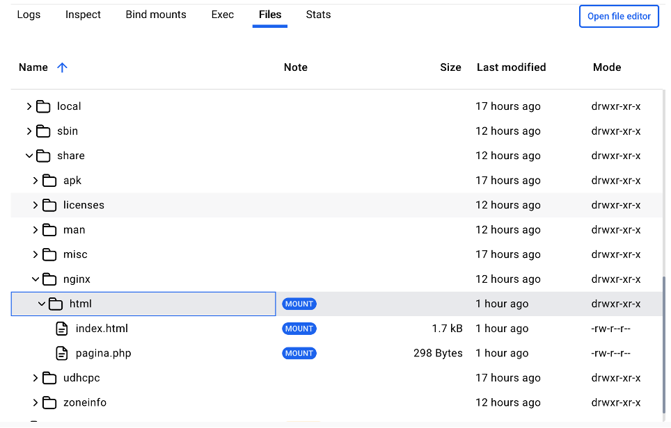This screenshot has width=671, height=428.
Task: Open the Bind mounts tab
Action: [x=156, y=15]
